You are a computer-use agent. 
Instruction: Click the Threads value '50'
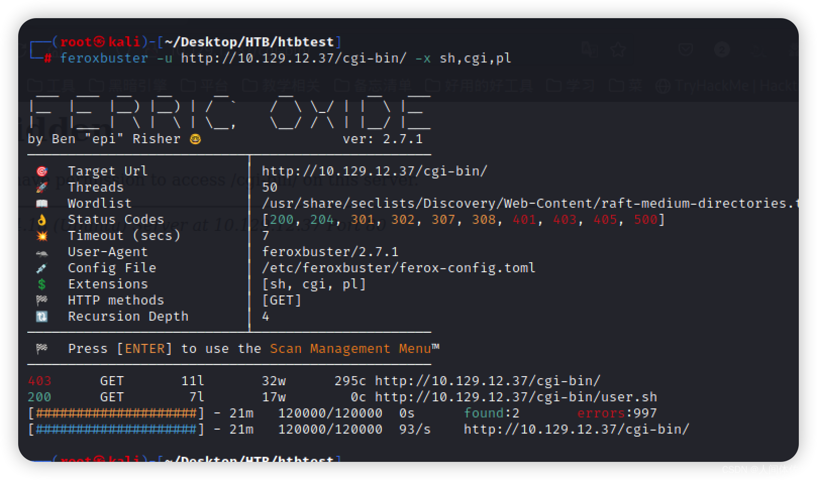(270, 188)
